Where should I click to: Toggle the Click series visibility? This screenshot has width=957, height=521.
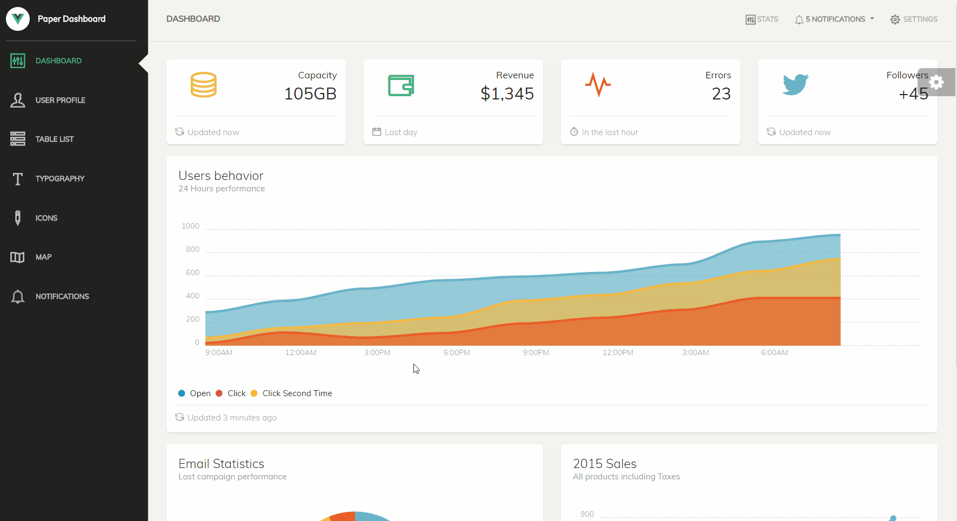[x=231, y=393]
